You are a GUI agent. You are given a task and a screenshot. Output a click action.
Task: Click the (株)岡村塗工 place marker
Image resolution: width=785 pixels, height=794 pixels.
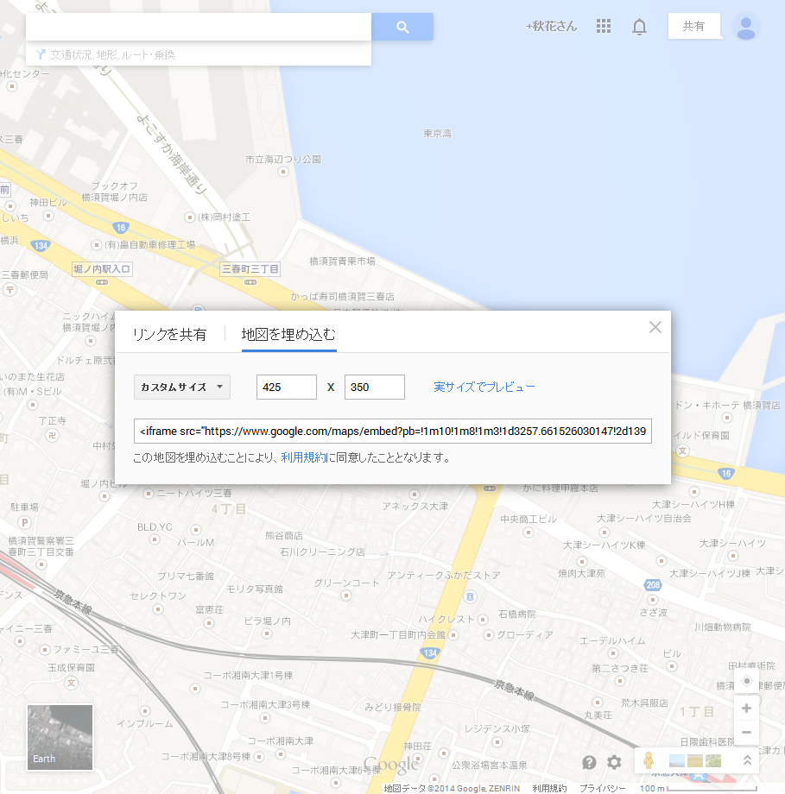pyautogui.click(x=189, y=217)
